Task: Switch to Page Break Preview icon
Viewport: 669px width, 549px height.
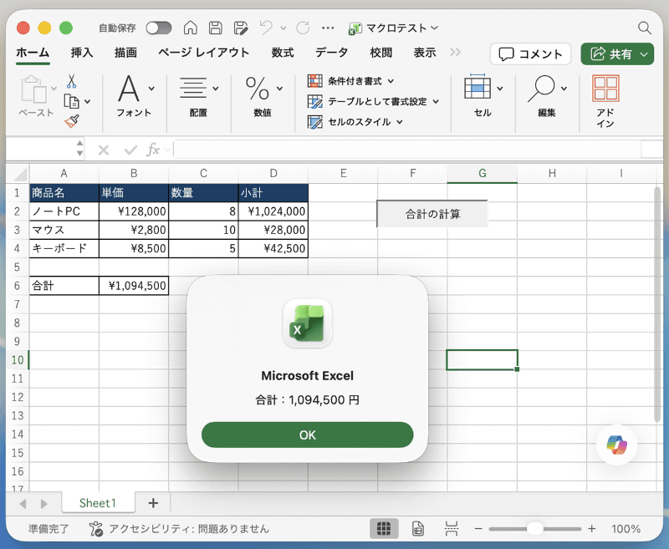Action: [x=452, y=529]
